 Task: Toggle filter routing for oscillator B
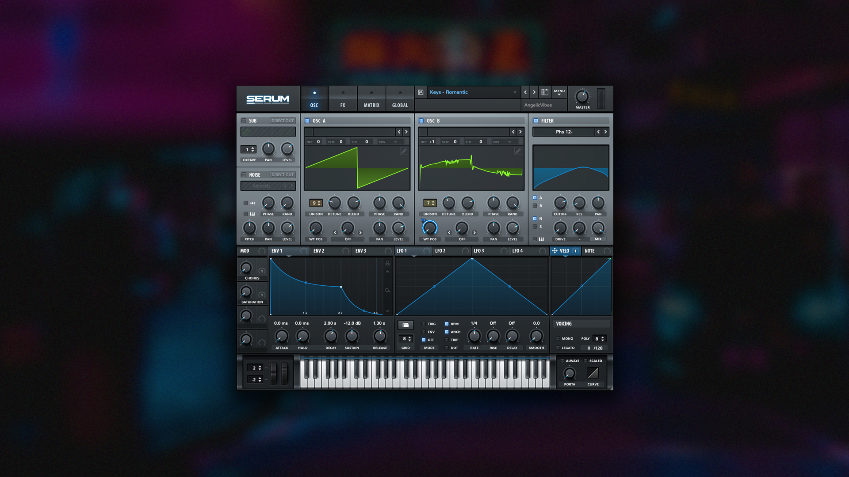[x=535, y=206]
